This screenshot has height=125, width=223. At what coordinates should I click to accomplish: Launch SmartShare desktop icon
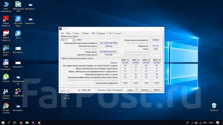(x=18, y=92)
